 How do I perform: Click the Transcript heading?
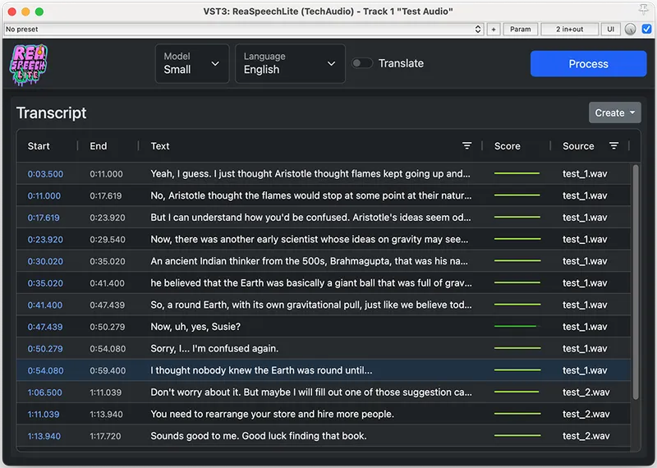click(x=52, y=112)
